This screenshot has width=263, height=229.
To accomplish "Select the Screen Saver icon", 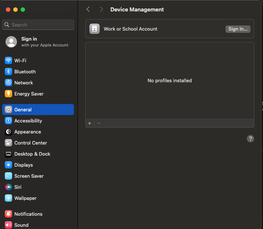I will click(8, 176).
